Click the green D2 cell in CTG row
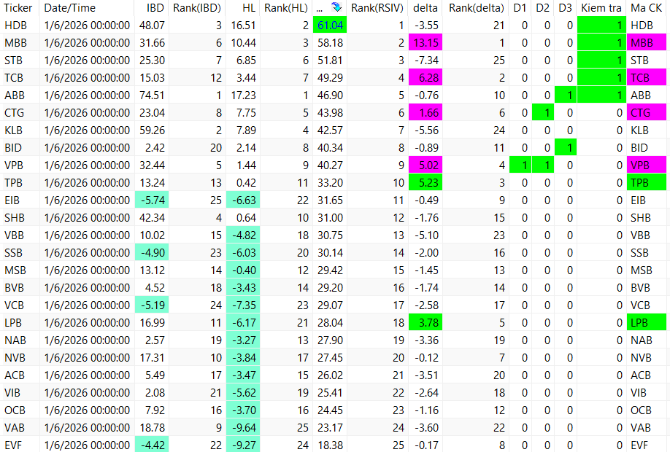The width and height of the screenshot is (670, 452). pos(543,113)
